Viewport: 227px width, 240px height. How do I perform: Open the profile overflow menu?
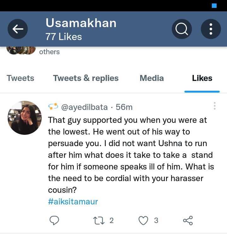tap(211, 29)
